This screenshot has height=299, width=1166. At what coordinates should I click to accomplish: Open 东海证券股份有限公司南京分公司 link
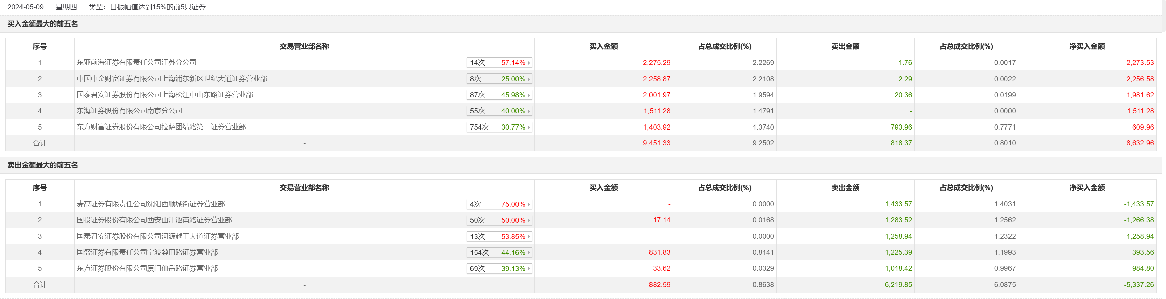click(x=129, y=111)
